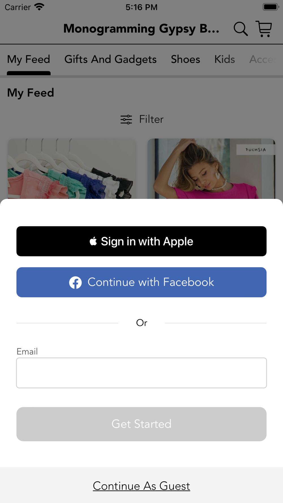Viewport: 283px width, 503px height.
Task: Open the colorful ruffle tops thumbnail
Action: [x=72, y=169]
